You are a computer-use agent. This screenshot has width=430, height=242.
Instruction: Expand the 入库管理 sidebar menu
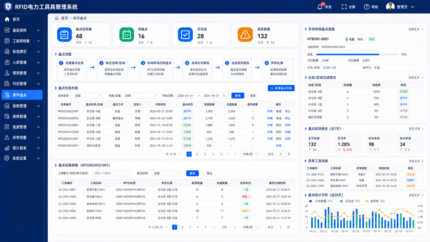pos(22,62)
